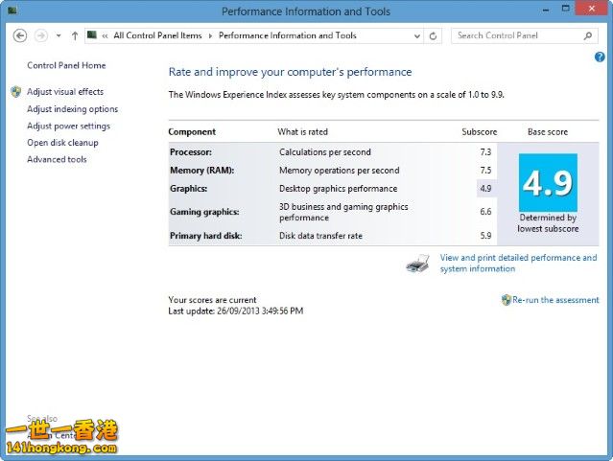
Task: Select the Processor row label
Action: tap(191, 152)
